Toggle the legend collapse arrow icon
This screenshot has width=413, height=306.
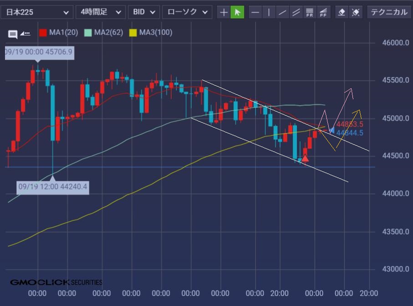25,33
